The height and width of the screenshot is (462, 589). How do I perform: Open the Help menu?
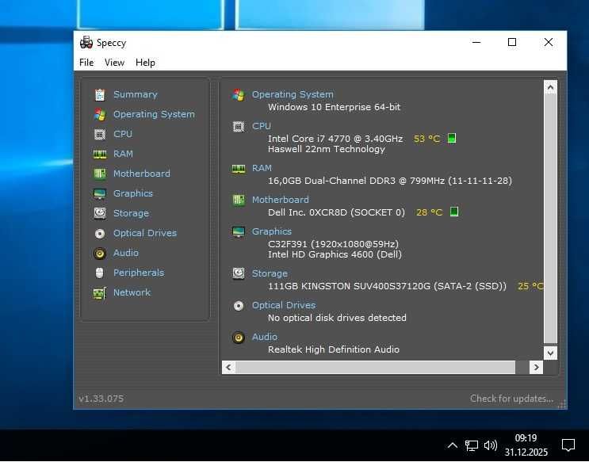pos(145,63)
